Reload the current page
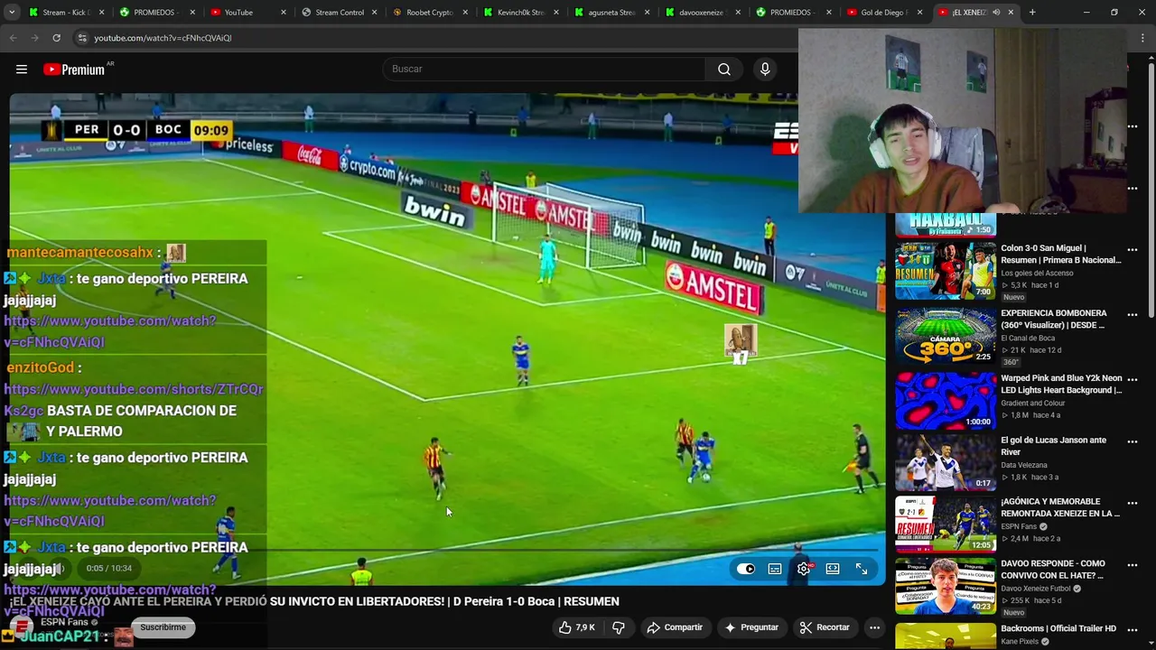Image resolution: width=1156 pixels, height=650 pixels. 56,38
